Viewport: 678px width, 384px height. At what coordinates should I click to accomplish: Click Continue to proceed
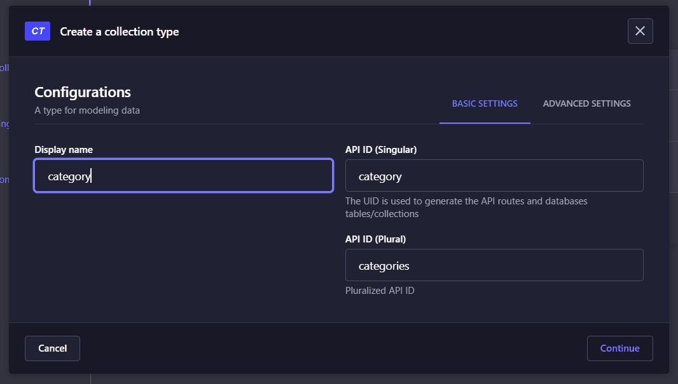pos(619,348)
